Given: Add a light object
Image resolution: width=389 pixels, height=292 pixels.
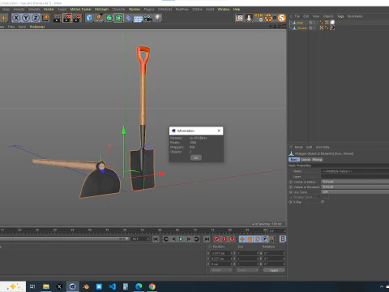Looking at the screenshot, I should [x=157, y=18].
